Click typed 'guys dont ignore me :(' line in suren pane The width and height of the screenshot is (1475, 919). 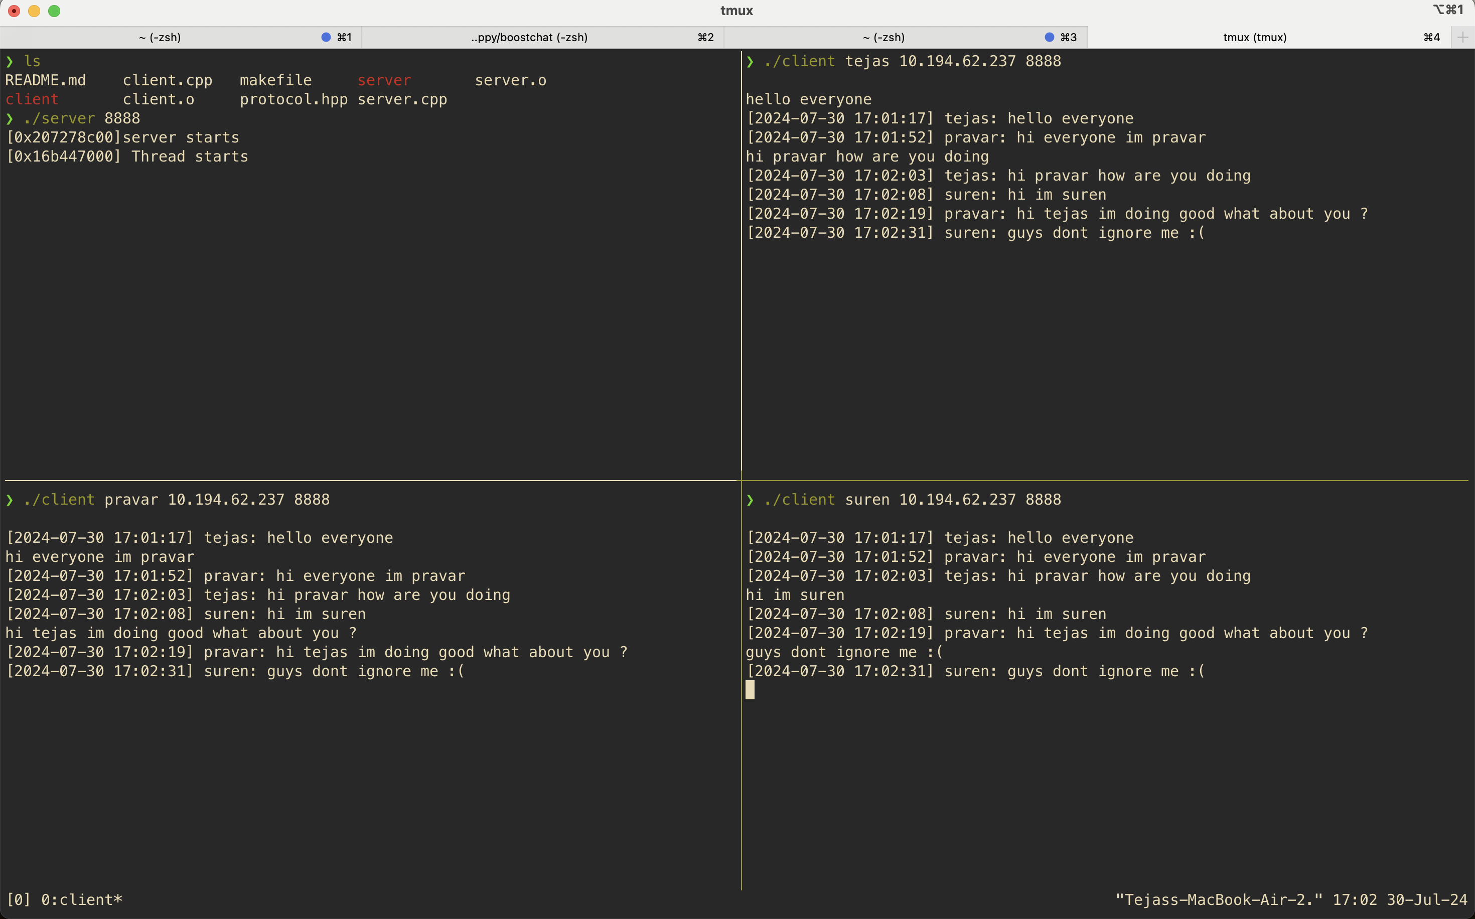(x=845, y=652)
